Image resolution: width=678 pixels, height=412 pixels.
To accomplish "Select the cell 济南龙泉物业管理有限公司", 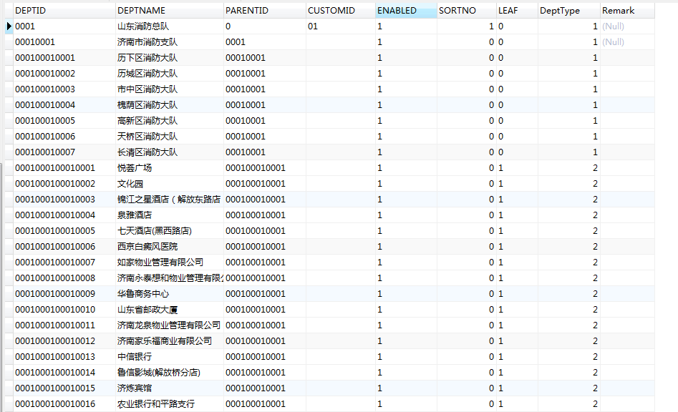I will [x=170, y=325].
